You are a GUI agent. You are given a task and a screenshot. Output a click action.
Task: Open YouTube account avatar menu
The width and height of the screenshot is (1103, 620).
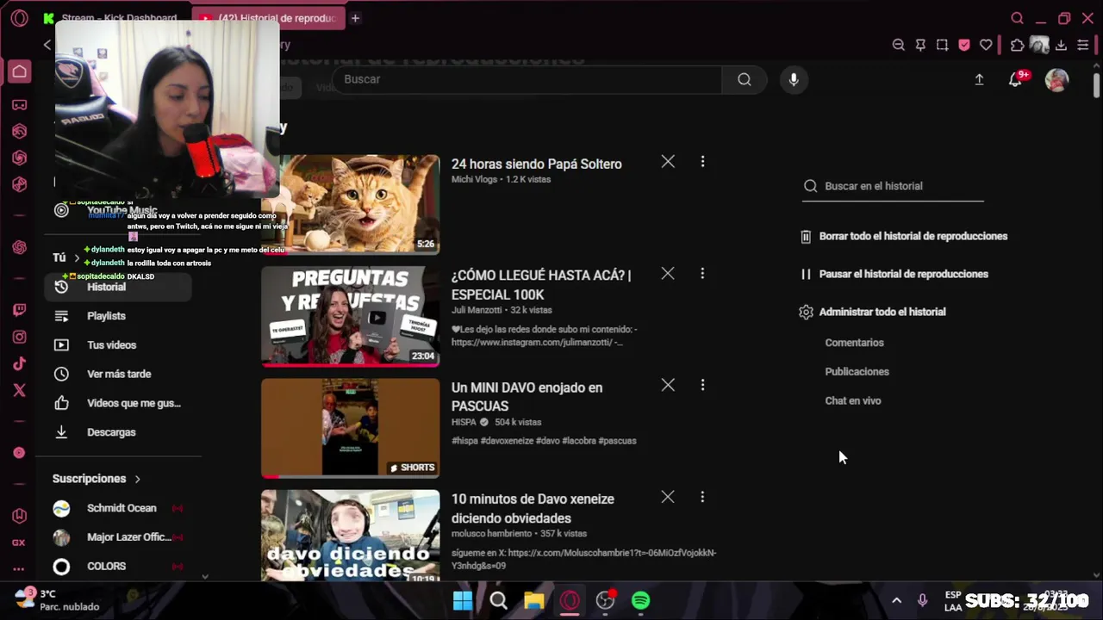click(1057, 80)
